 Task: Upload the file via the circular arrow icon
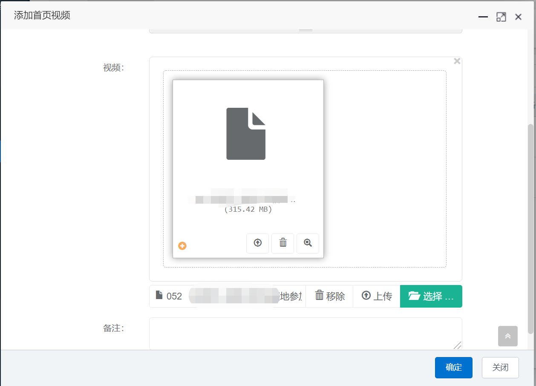click(x=257, y=243)
